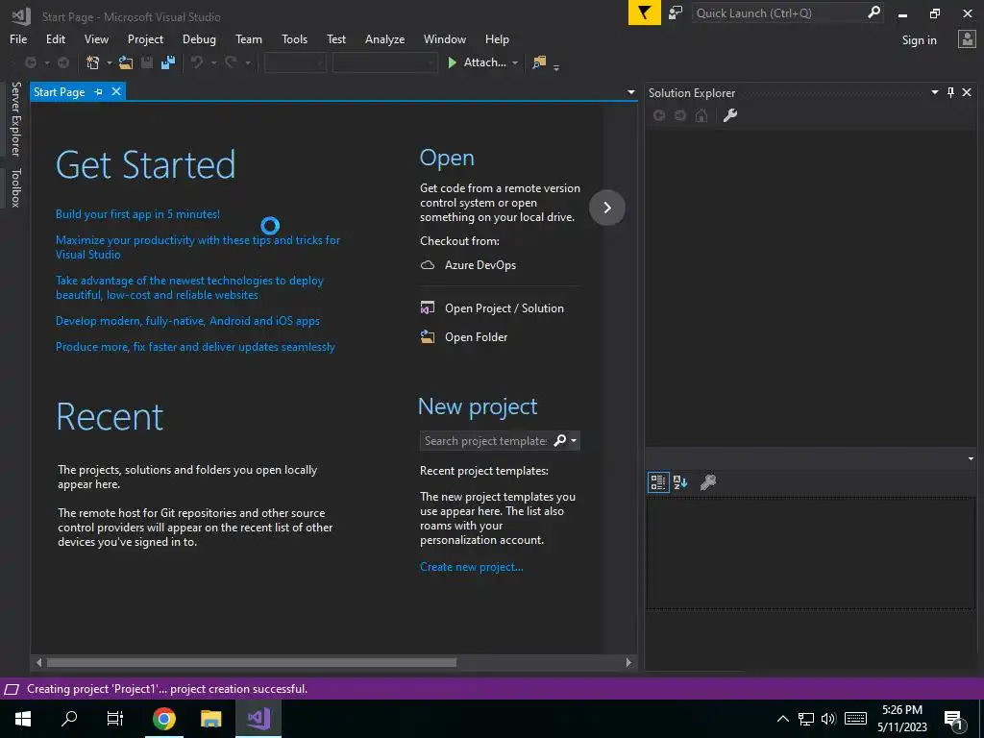Open the Debug menu
This screenshot has width=984, height=738.
coord(199,38)
